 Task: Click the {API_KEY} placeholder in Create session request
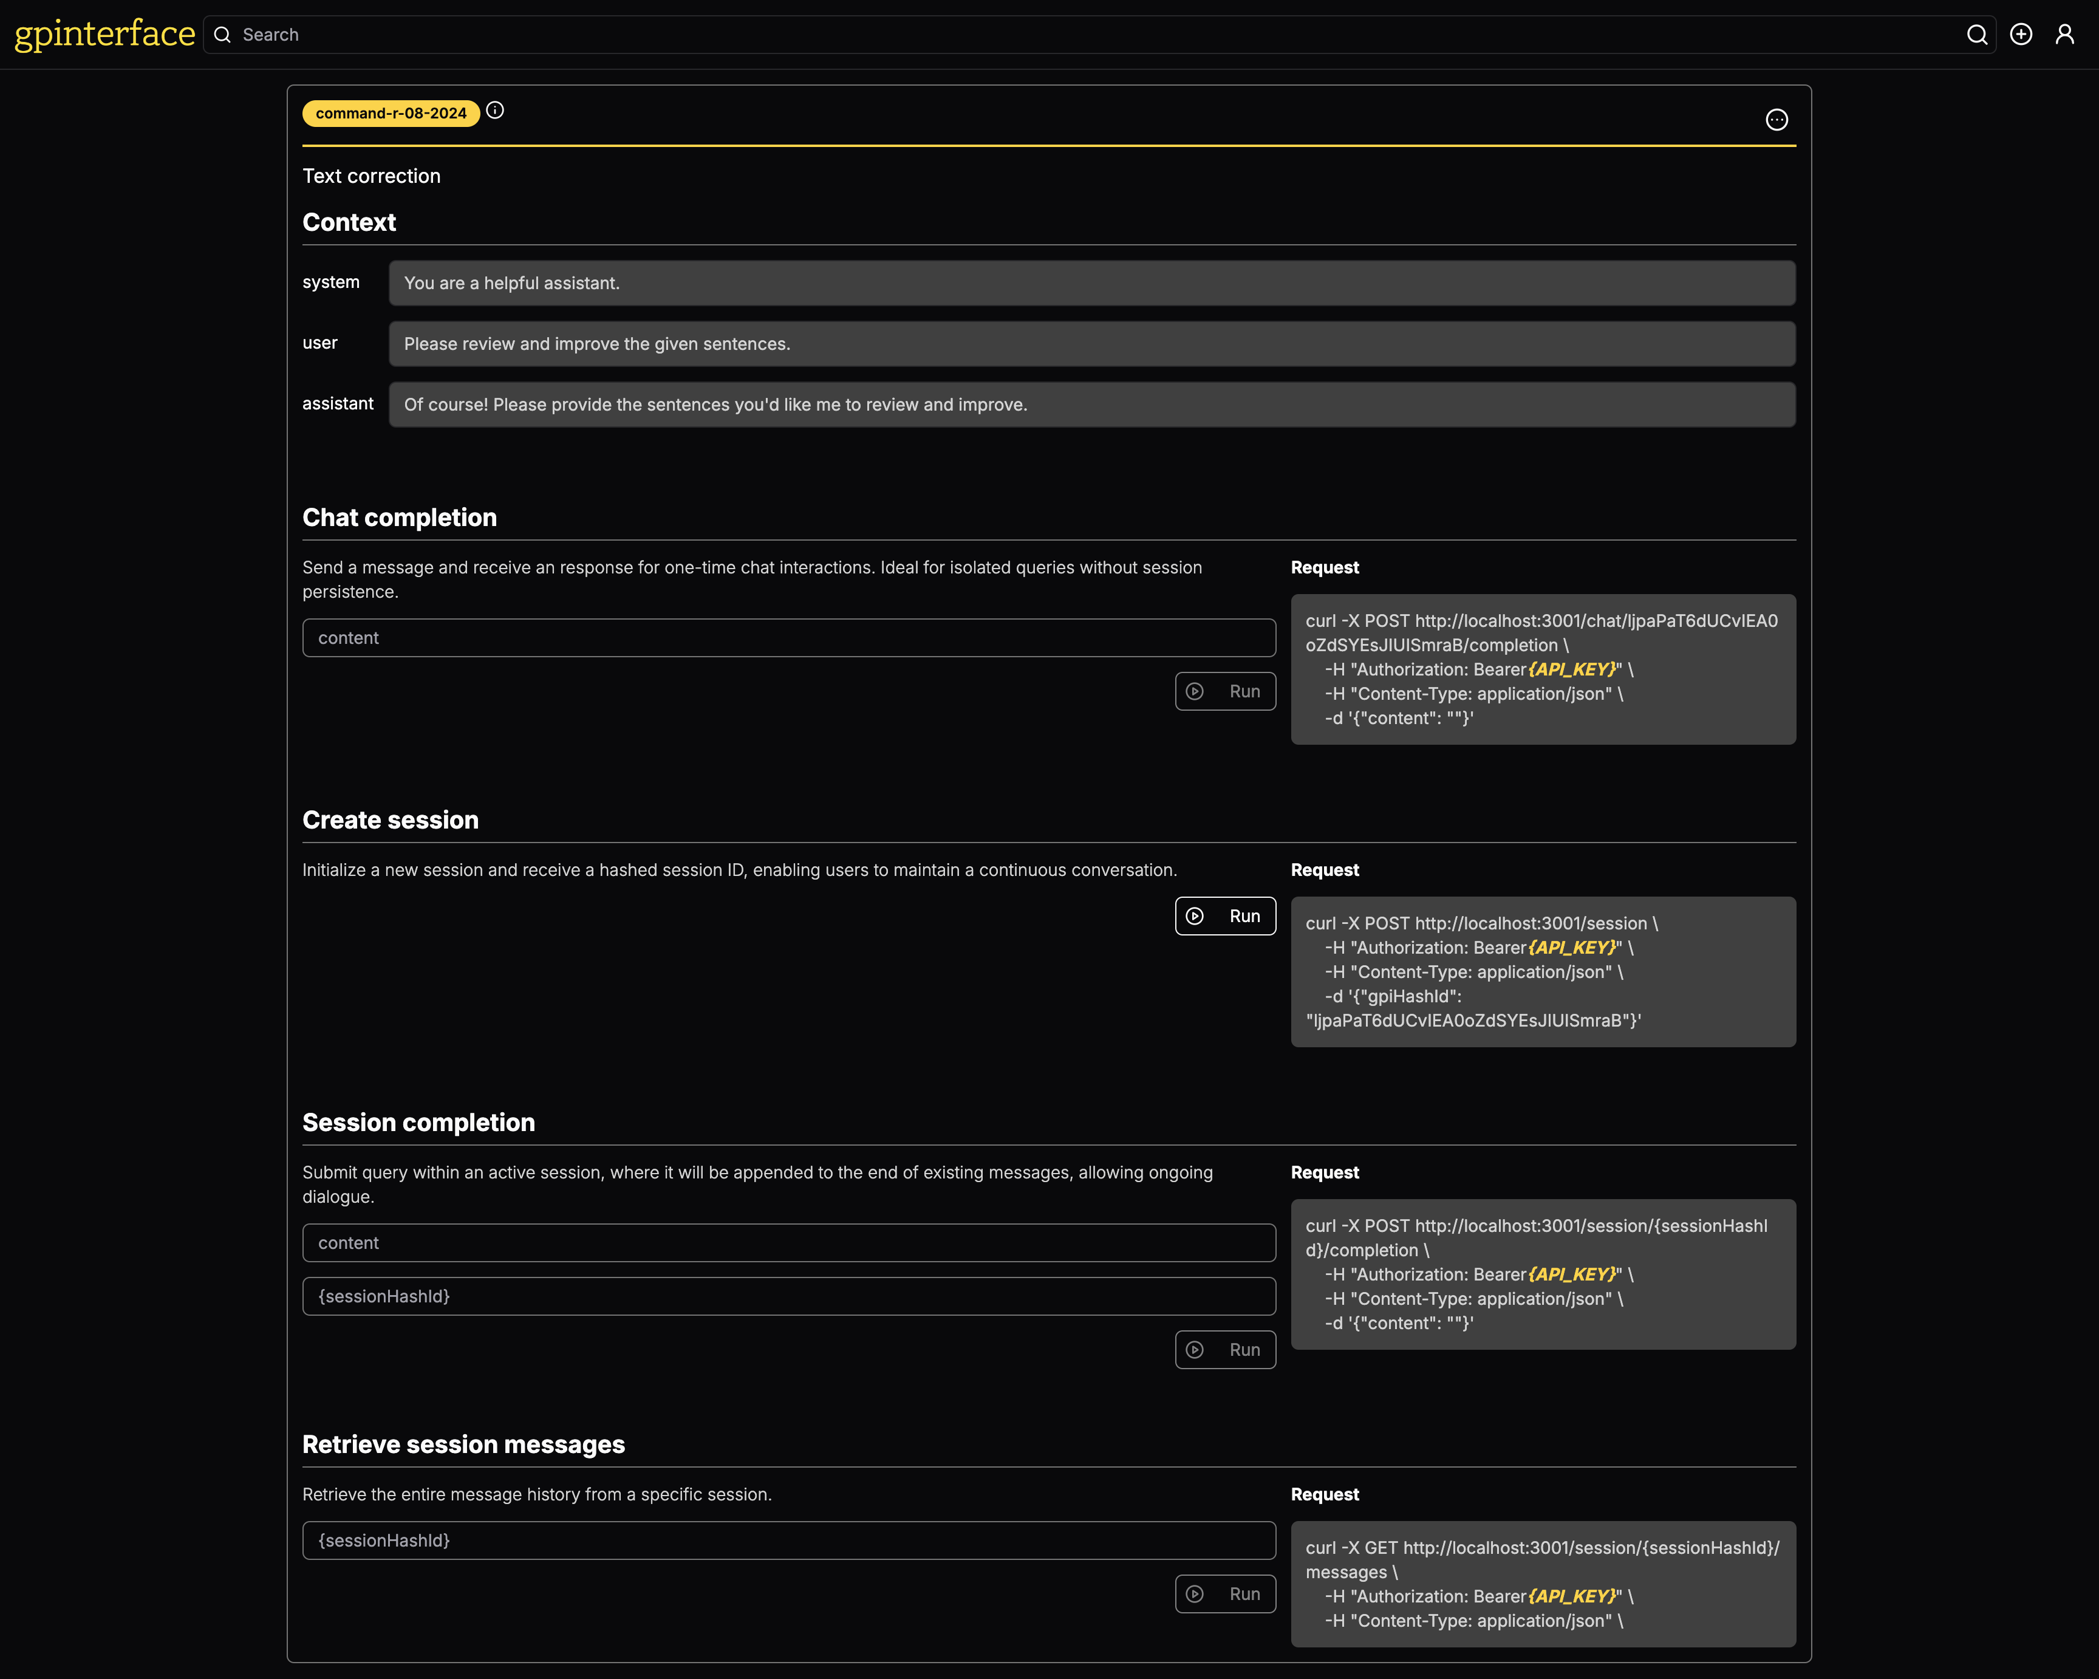tap(1571, 948)
